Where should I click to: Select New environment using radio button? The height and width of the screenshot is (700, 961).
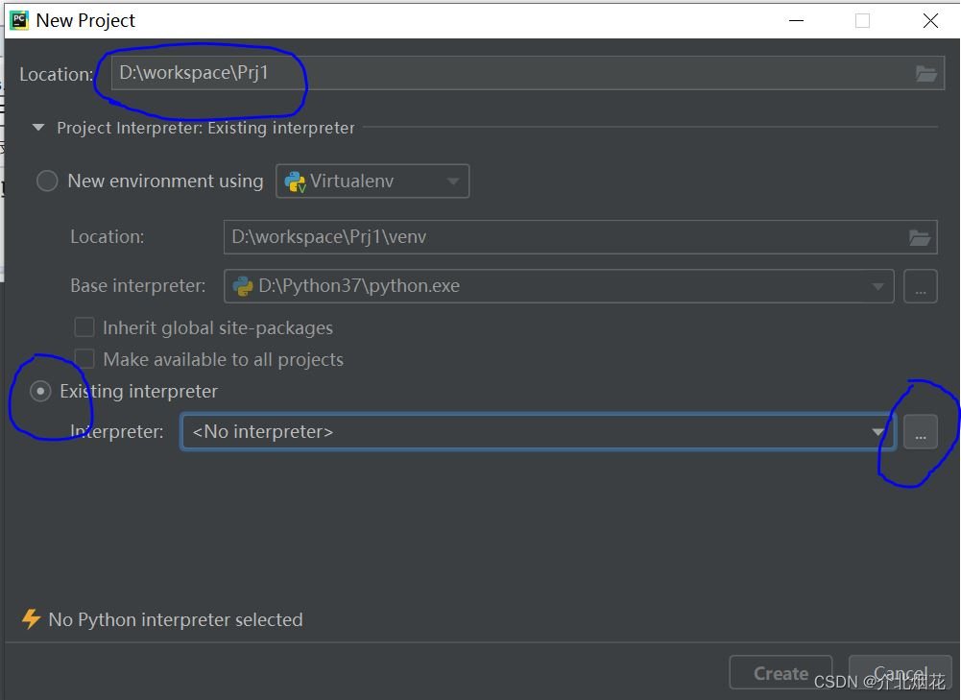pyautogui.click(x=47, y=181)
